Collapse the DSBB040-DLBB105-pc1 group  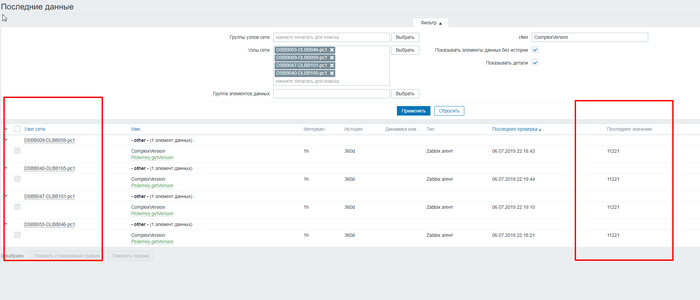[x=6, y=168]
